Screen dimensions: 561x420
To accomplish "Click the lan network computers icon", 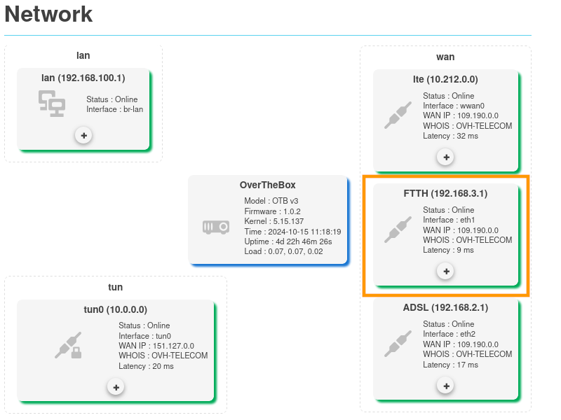I will pyautogui.click(x=51, y=104).
